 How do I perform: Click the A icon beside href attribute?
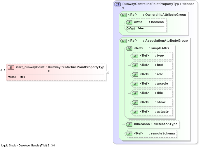pyautogui.click(x=135, y=65)
